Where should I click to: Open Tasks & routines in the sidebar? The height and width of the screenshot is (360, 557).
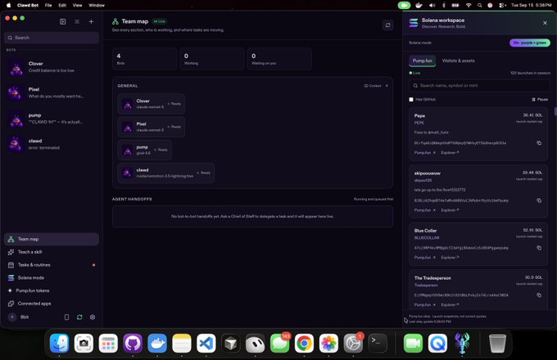[52, 264]
